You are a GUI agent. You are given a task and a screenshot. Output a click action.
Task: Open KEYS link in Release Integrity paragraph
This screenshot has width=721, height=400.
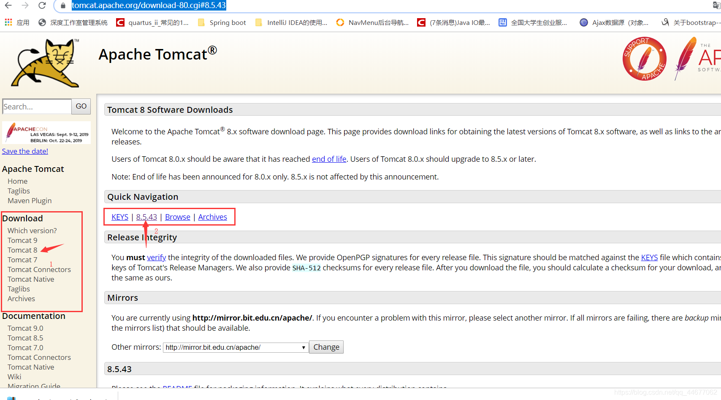(x=649, y=257)
